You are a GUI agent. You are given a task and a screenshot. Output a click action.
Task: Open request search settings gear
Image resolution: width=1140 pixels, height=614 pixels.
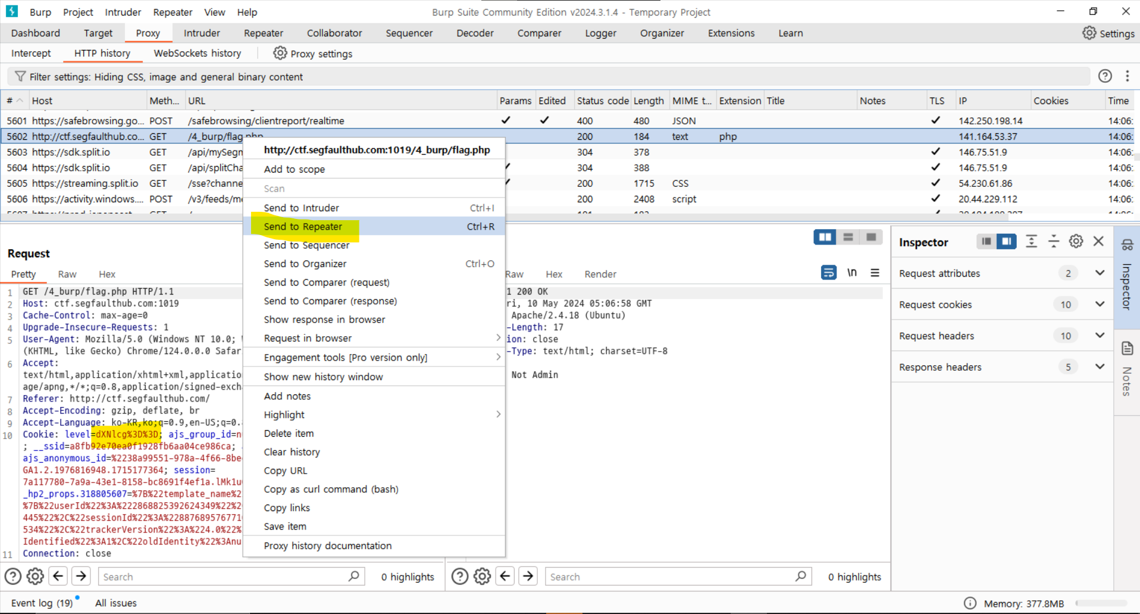35,576
